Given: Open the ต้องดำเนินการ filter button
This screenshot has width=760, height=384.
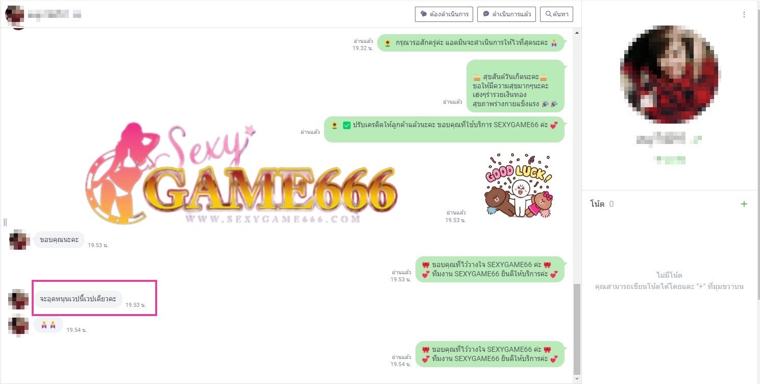Looking at the screenshot, I should (444, 14).
